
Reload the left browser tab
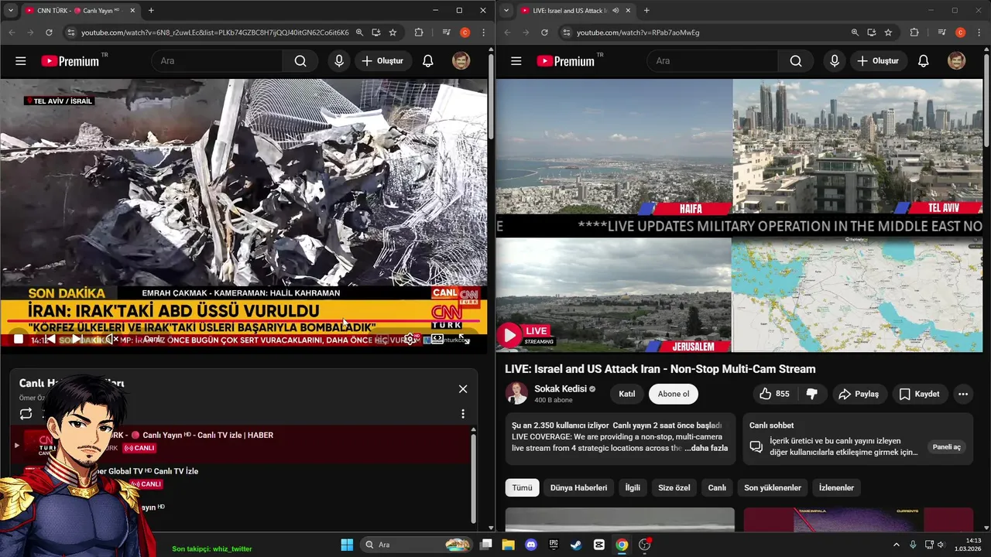[49, 32]
